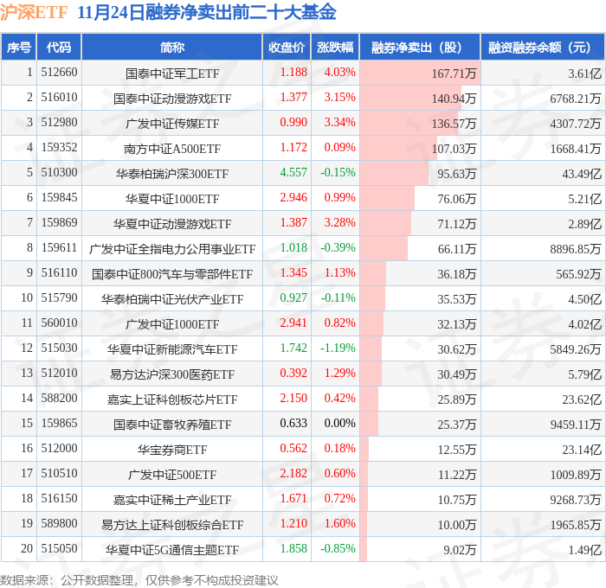The image size is (606, 588).
Task: Select 华夏中证新能源汽车ETF name
Action: point(172,349)
